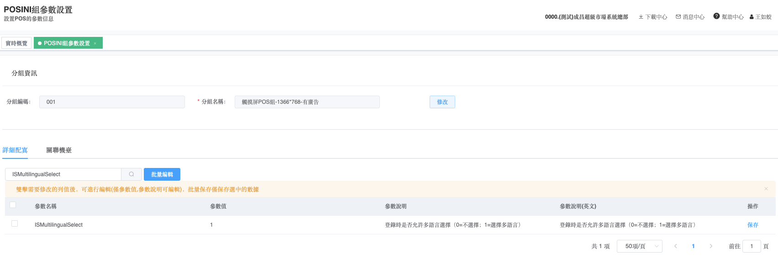Screen dimensions: 778x274
Task: Click the ISMultilingualSelect parameter name cell
Action: point(58,225)
